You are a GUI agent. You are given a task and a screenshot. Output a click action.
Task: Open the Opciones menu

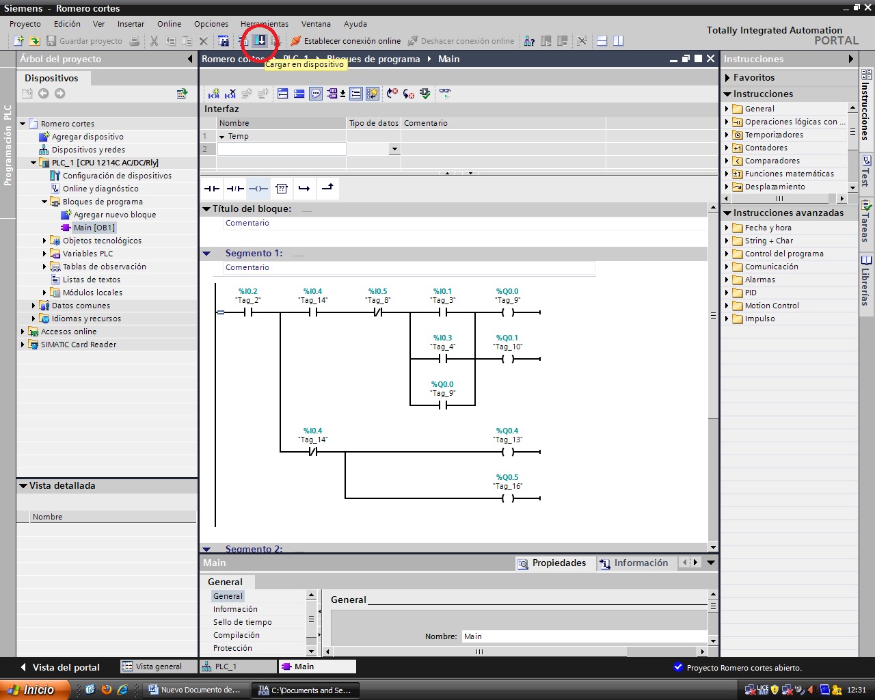pos(211,24)
